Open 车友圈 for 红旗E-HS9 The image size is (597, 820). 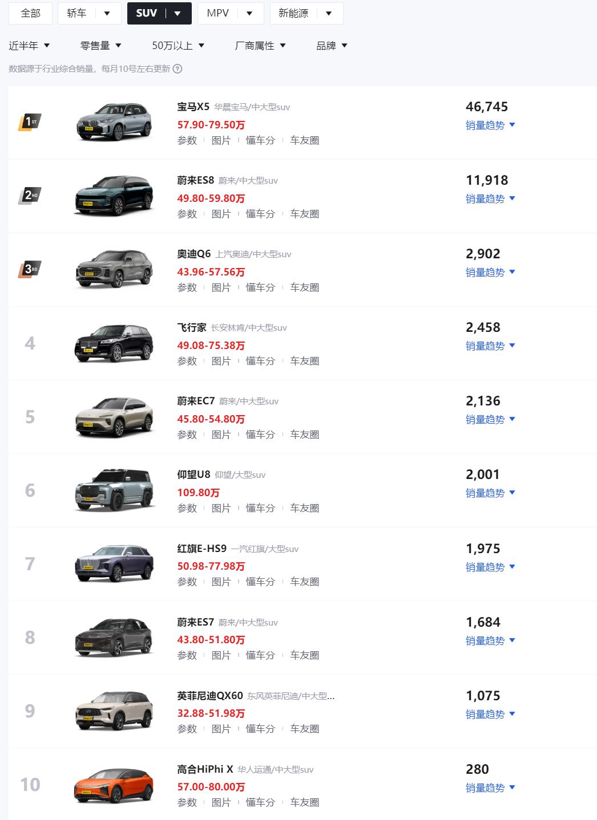[x=304, y=582]
